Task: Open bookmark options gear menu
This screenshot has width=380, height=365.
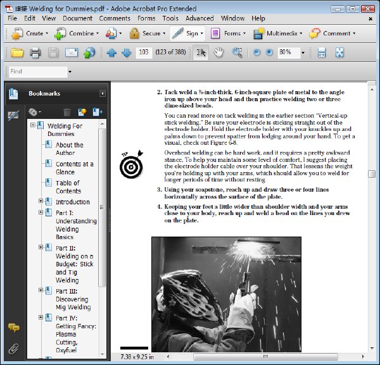Action: [34, 112]
